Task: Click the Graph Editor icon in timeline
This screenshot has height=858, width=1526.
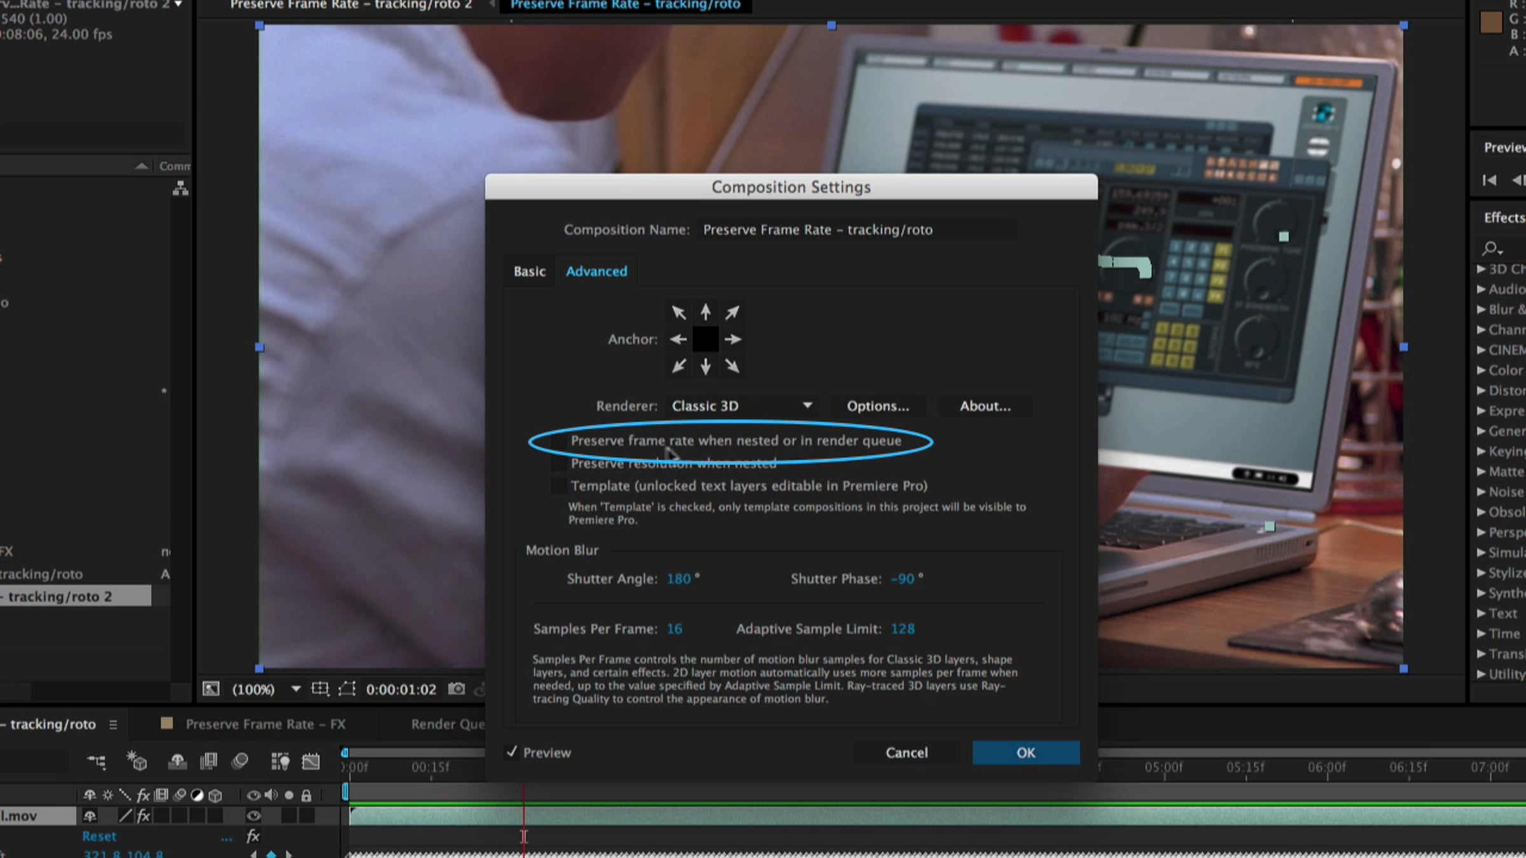Action: (311, 761)
